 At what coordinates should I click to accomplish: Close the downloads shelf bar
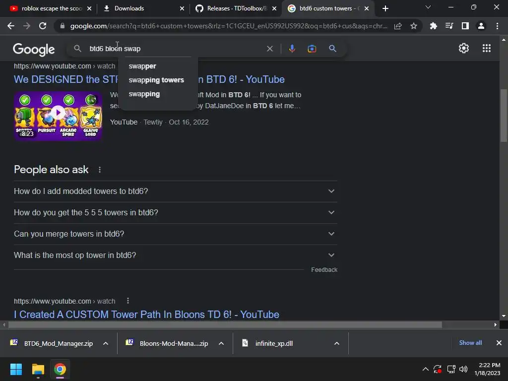tap(499, 343)
